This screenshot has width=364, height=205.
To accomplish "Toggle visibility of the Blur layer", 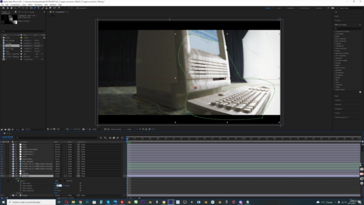I will [x=2, y=171].
